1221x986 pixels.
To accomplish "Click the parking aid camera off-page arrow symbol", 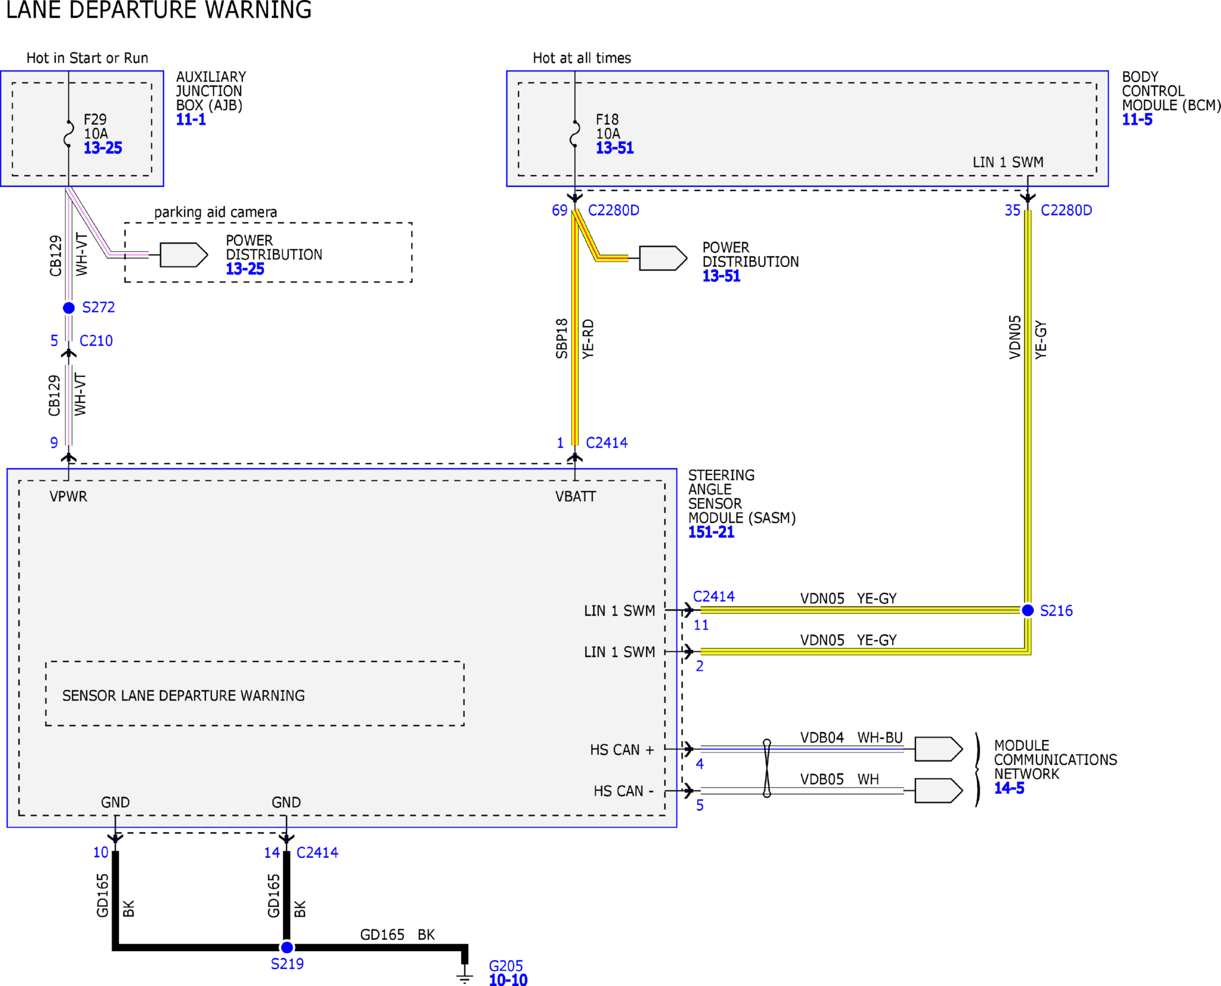I will (183, 255).
